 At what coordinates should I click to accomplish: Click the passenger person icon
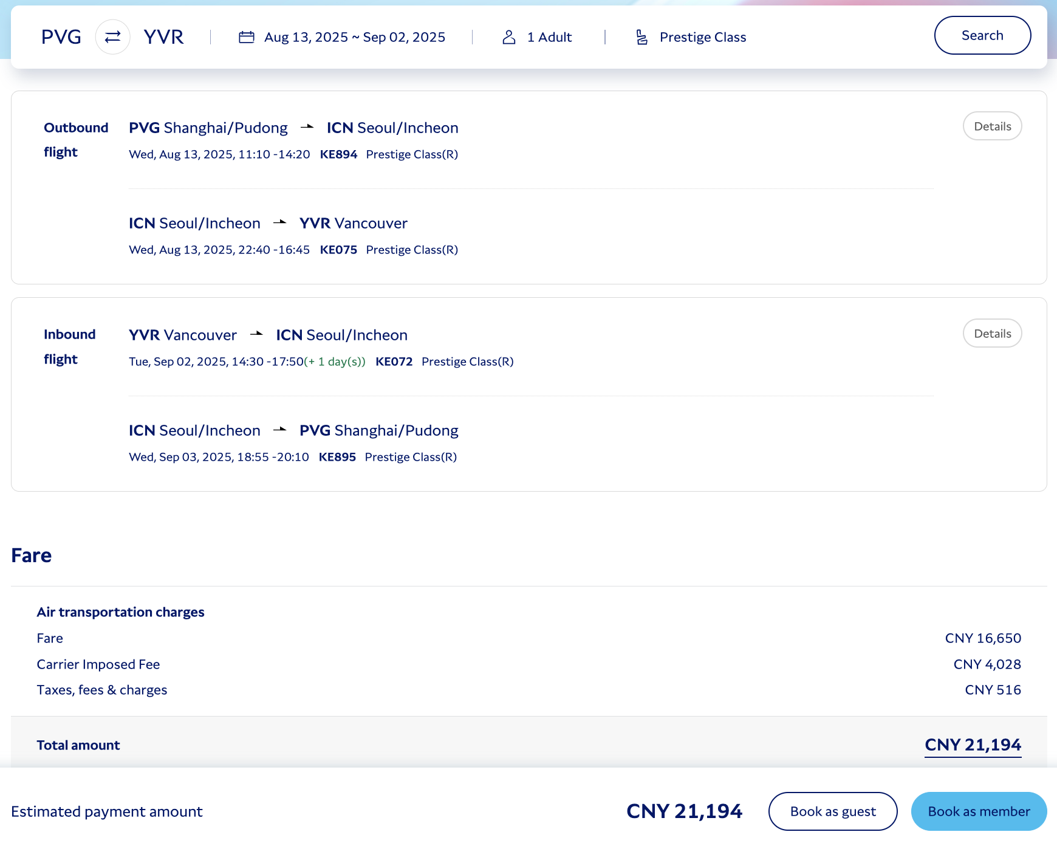coord(509,37)
